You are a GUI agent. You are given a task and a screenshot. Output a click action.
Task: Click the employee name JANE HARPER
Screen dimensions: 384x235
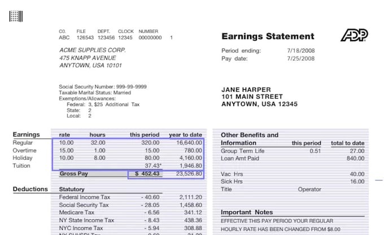[246, 90]
